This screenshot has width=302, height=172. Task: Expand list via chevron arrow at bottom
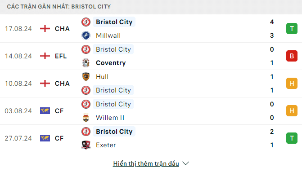pyautogui.click(x=186, y=163)
